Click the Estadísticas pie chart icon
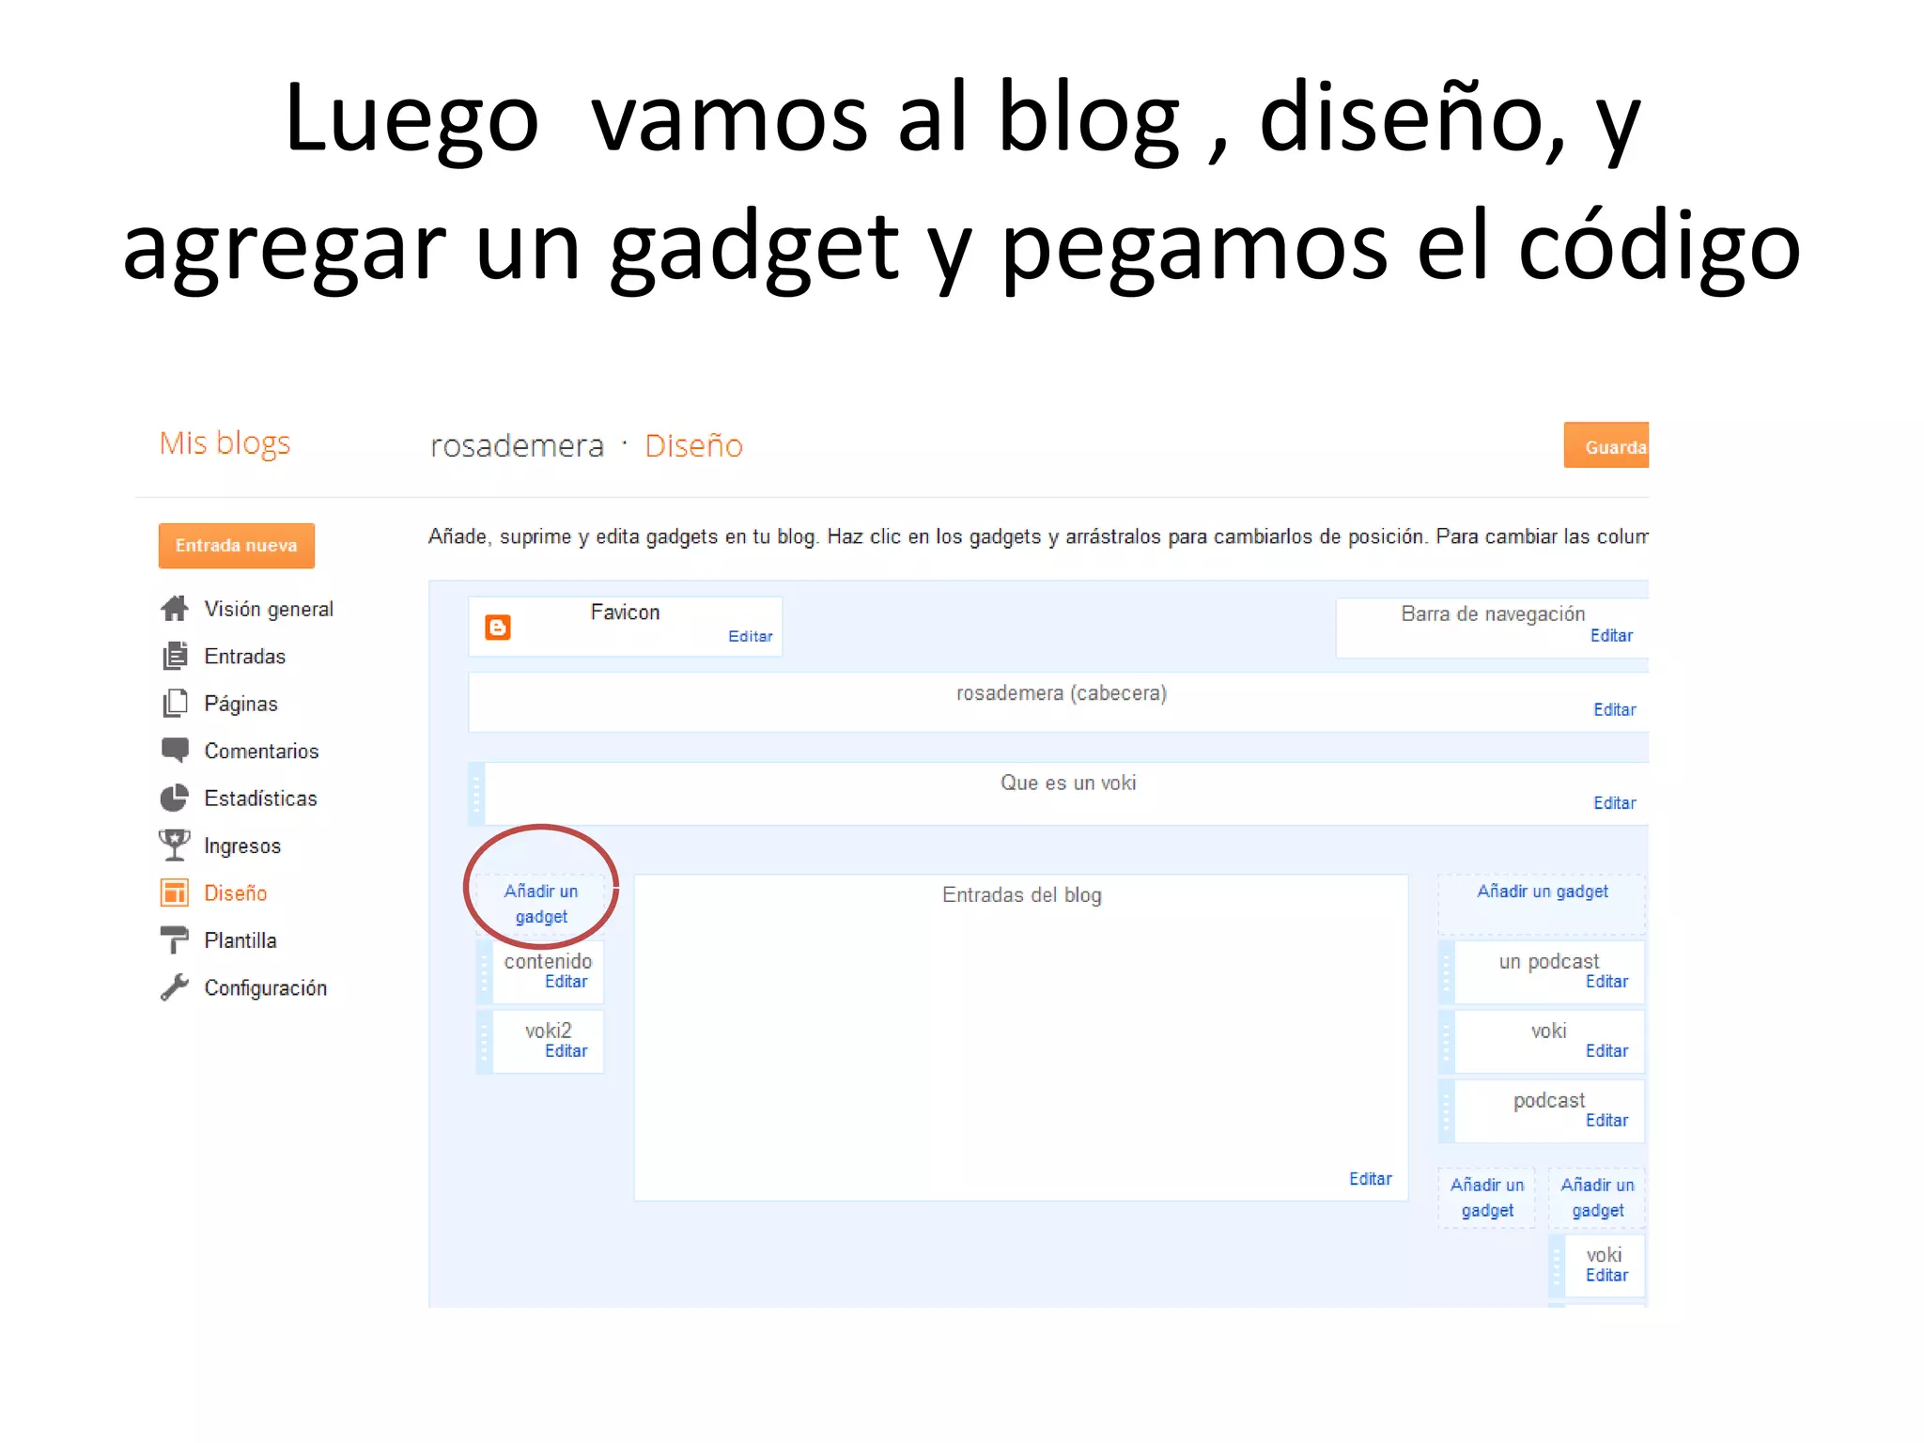 (x=175, y=798)
